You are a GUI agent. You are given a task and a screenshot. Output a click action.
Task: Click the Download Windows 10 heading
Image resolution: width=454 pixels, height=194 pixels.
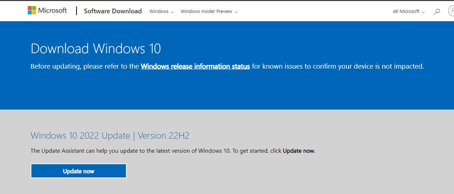coord(96,48)
